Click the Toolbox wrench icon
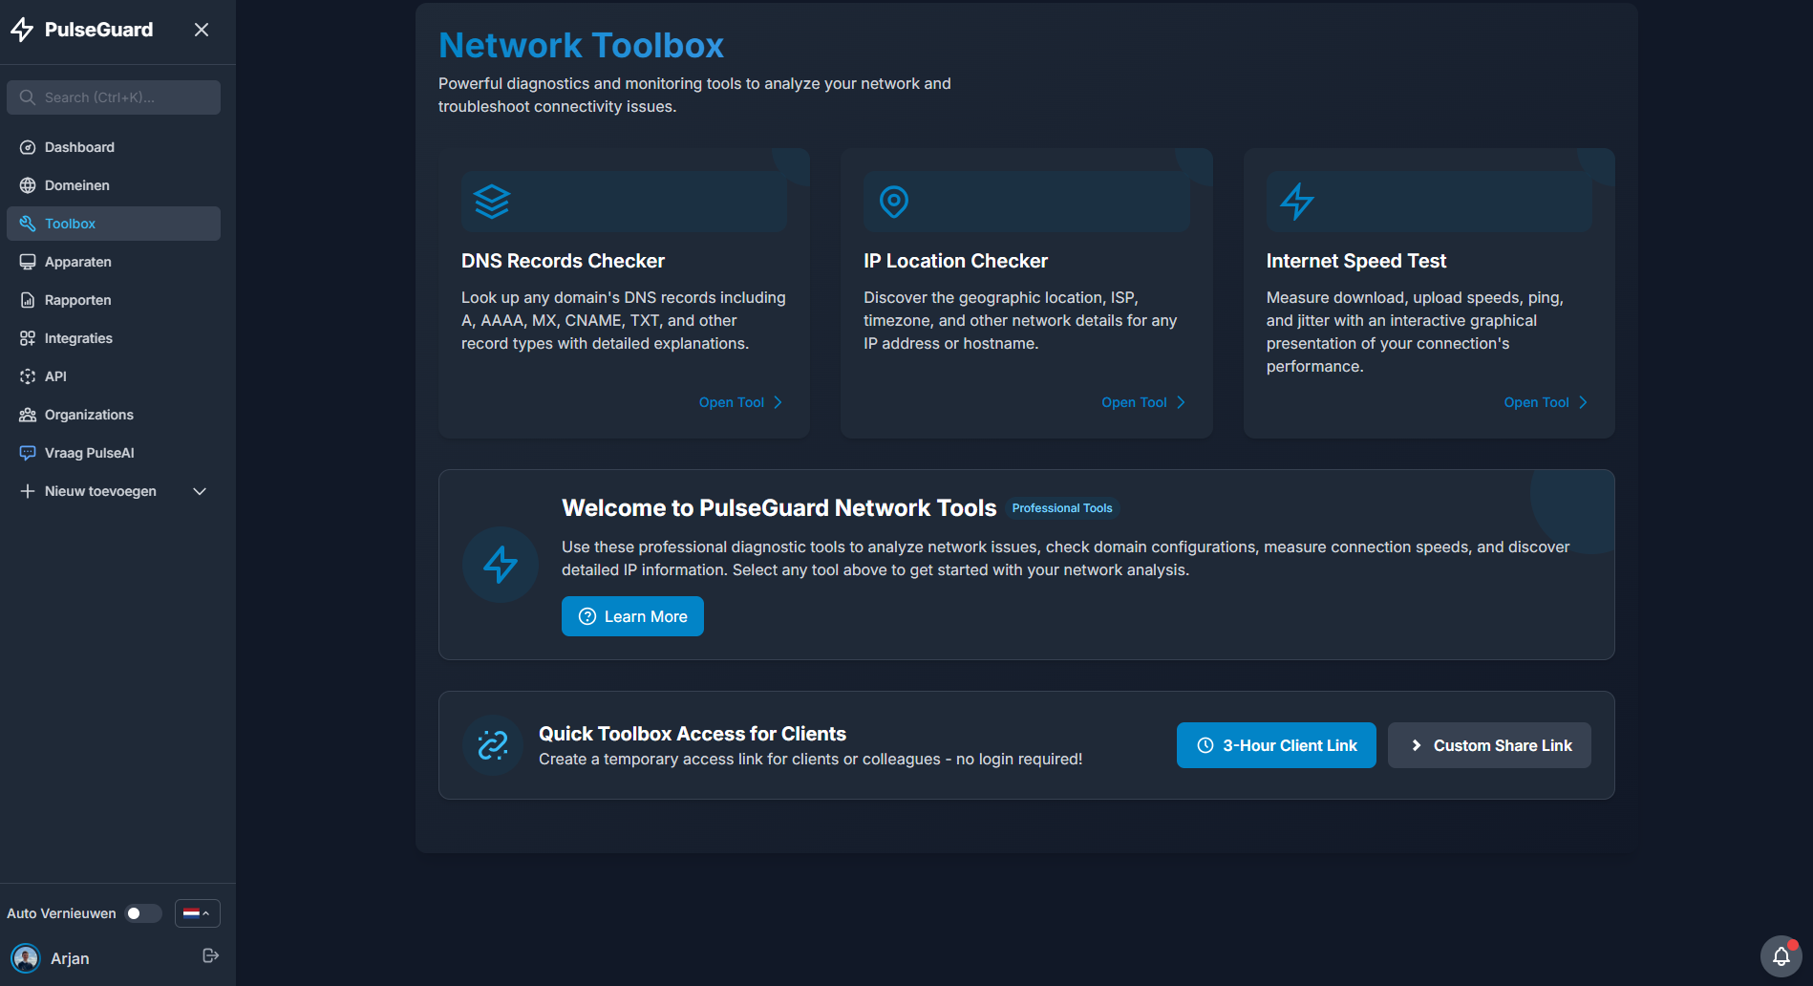1813x986 pixels. (28, 224)
